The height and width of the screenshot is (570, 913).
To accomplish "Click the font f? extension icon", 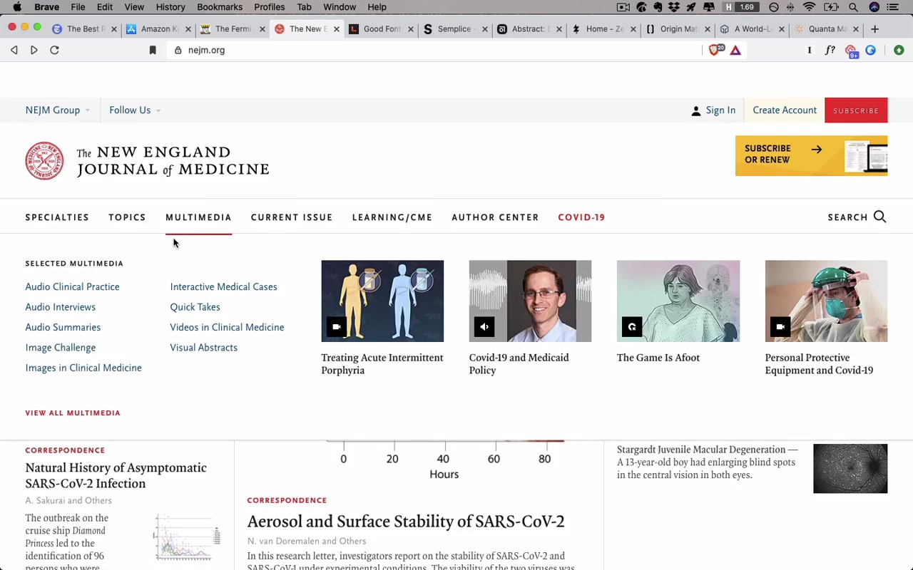I will coord(830,50).
